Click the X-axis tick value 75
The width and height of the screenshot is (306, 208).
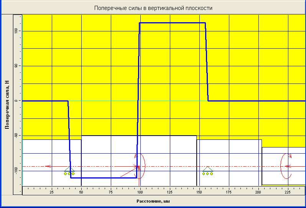(x=110, y=192)
